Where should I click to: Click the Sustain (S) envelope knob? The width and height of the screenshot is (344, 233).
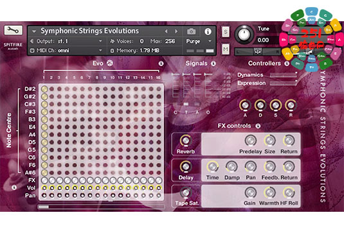(276, 105)
